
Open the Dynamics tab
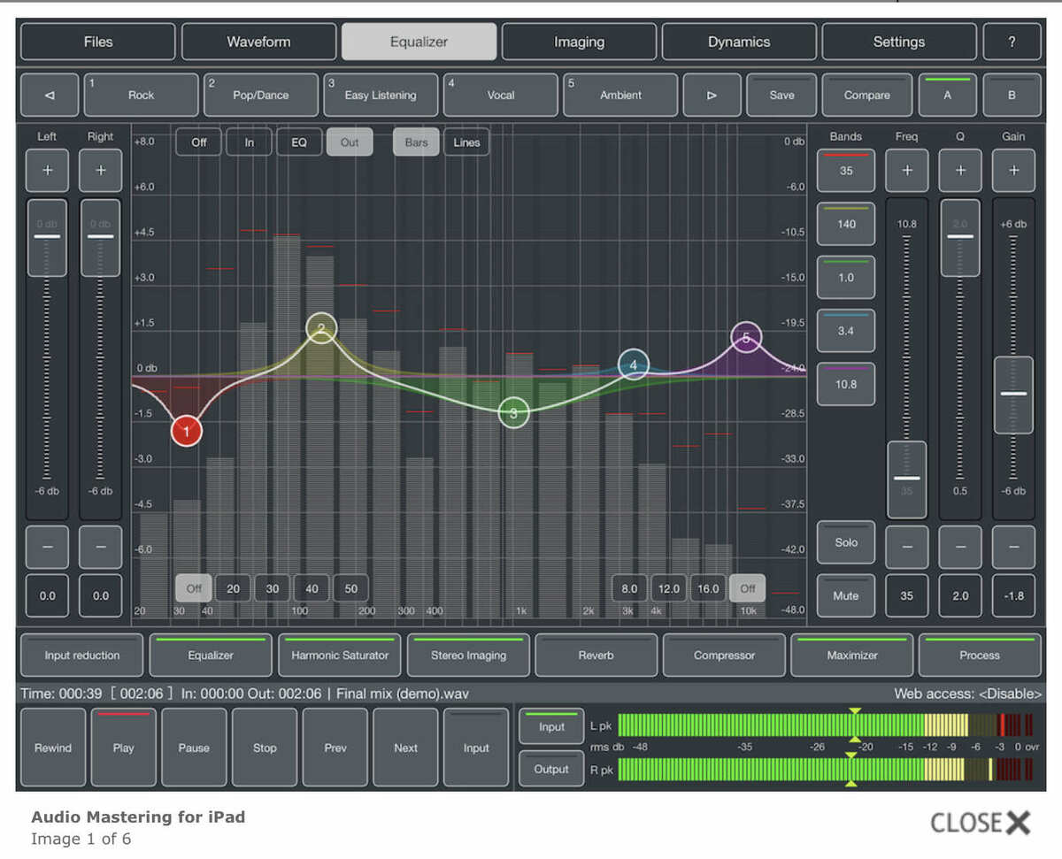coord(739,42)
